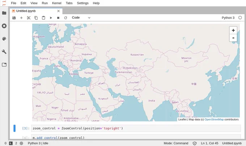Close the Untitled.ipynb tab
246x146 pixels.
(58, 11)
